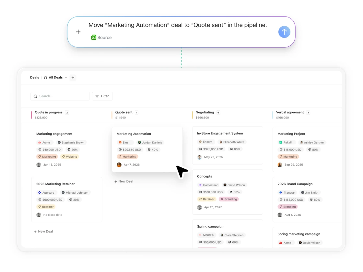Click the $15,000 USD value chip
Viewport: 363px width, 272px height.
(x=290, y=150)
